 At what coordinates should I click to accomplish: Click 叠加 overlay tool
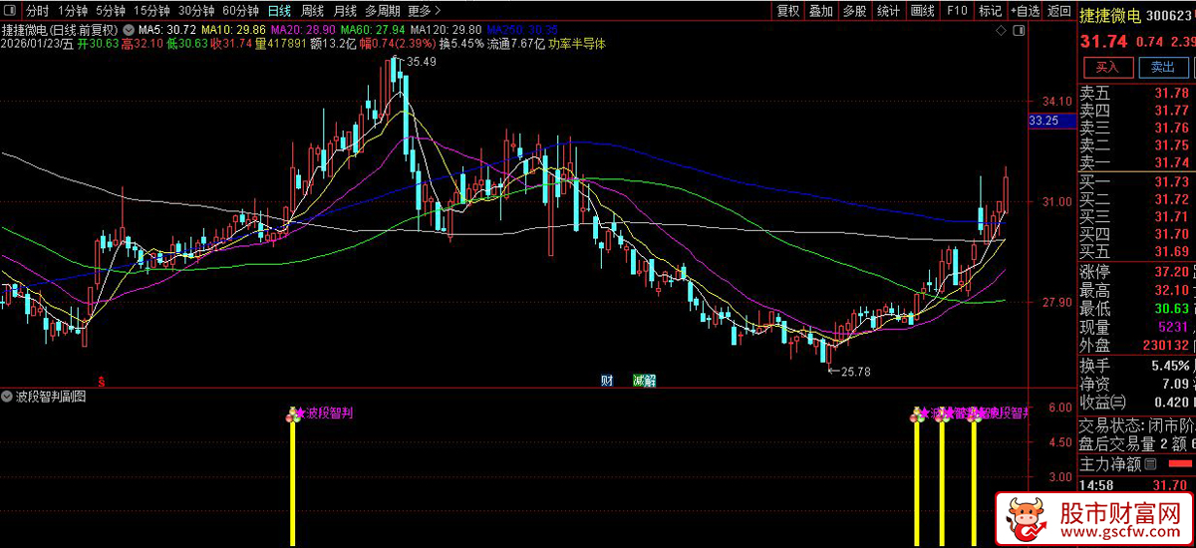820,11
